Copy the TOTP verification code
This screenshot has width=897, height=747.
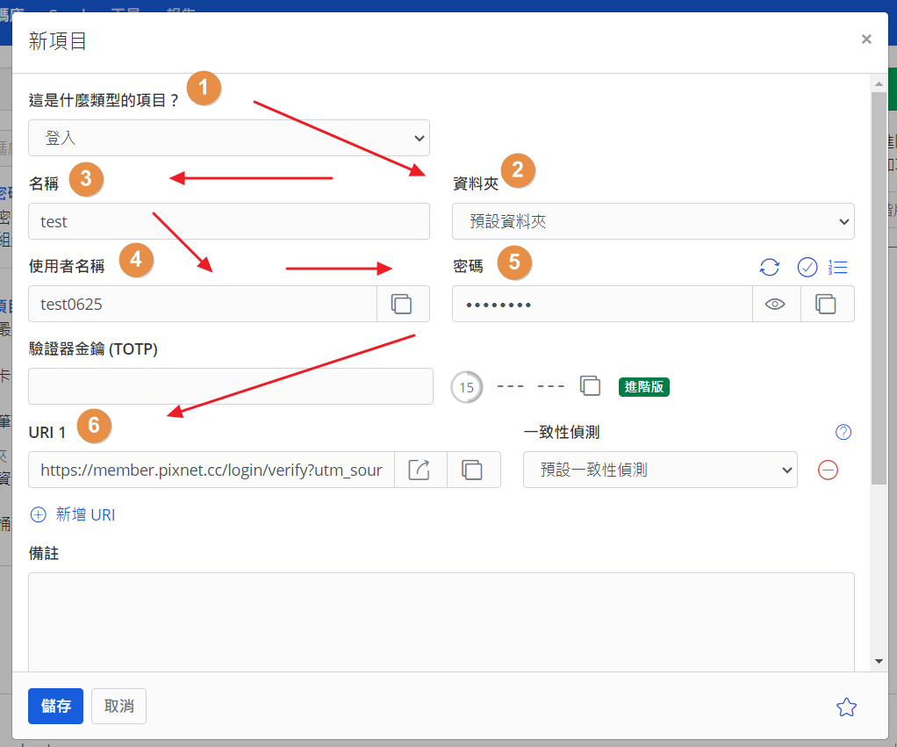point(590,385)
